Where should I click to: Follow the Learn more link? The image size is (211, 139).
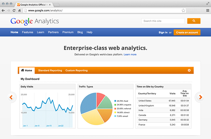pos(130,55)
